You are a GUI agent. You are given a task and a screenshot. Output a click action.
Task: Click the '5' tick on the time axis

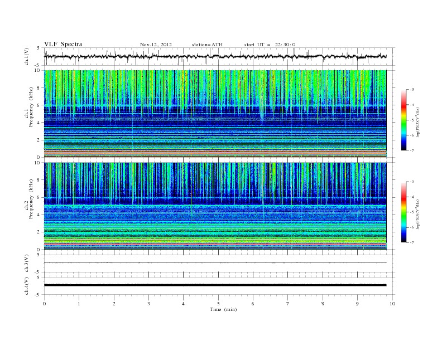(x=218, y=304)
